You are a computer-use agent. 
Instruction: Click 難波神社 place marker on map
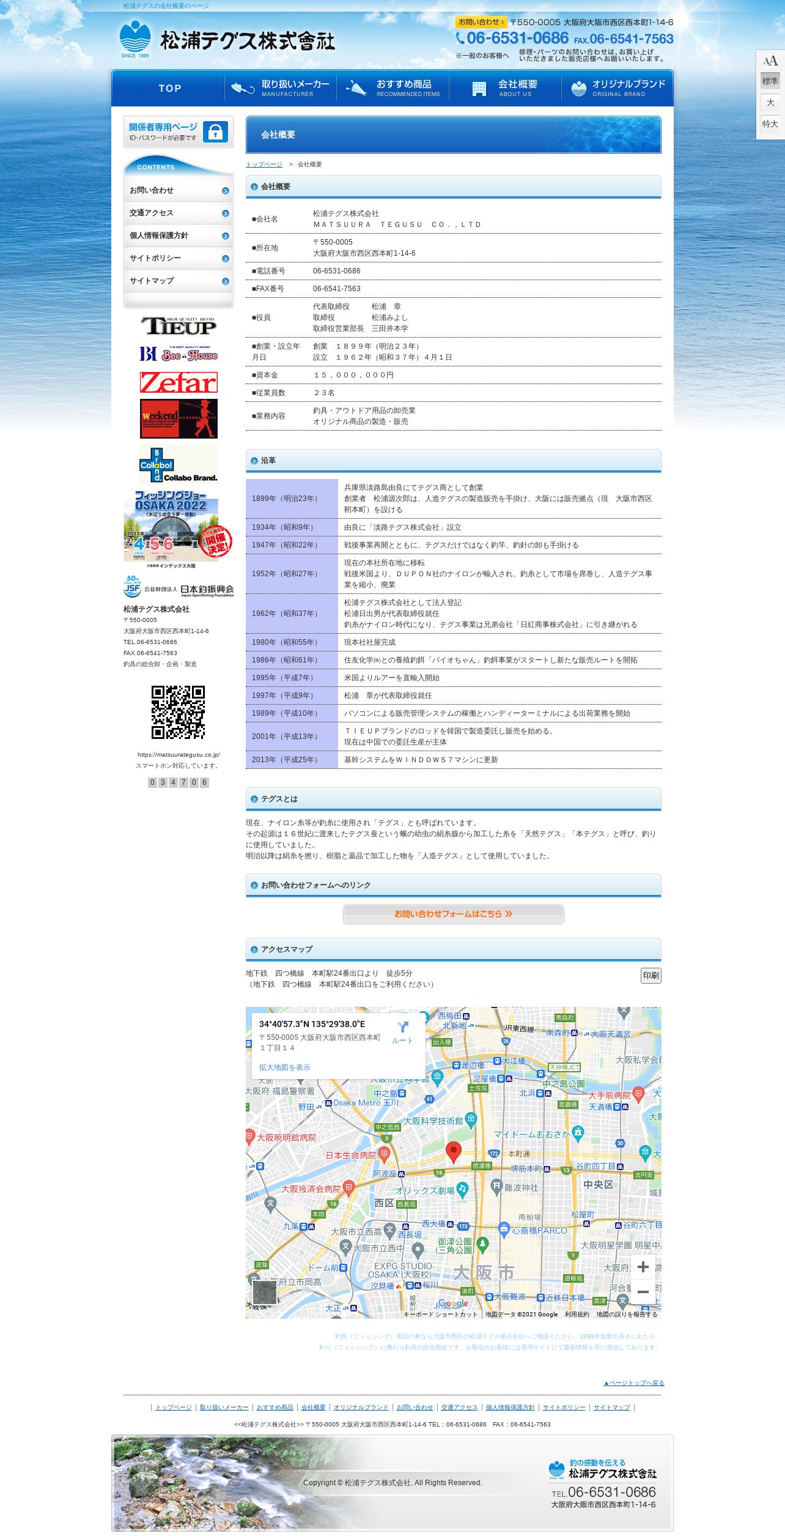tap(496, 1185)
